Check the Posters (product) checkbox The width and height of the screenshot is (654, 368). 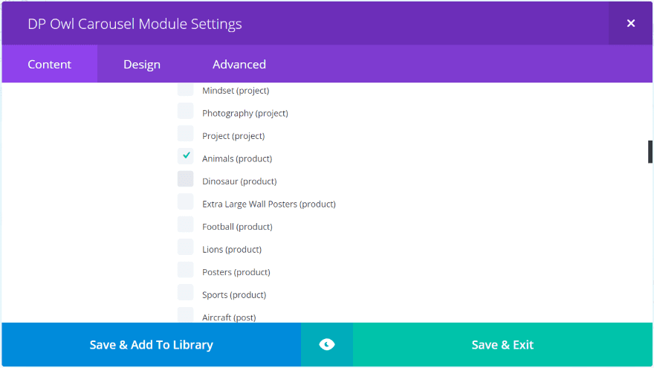[x=186, y=271]
